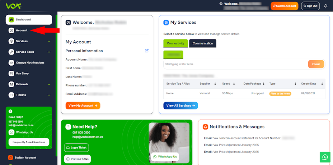333x165 pixels.
Task: Click the notification bell icon in header
Action: coord(326,6)
